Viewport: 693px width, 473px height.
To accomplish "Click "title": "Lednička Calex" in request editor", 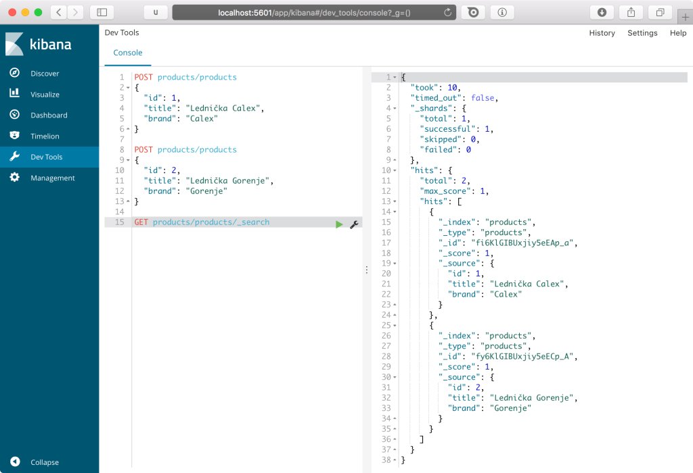I will 204,108.
